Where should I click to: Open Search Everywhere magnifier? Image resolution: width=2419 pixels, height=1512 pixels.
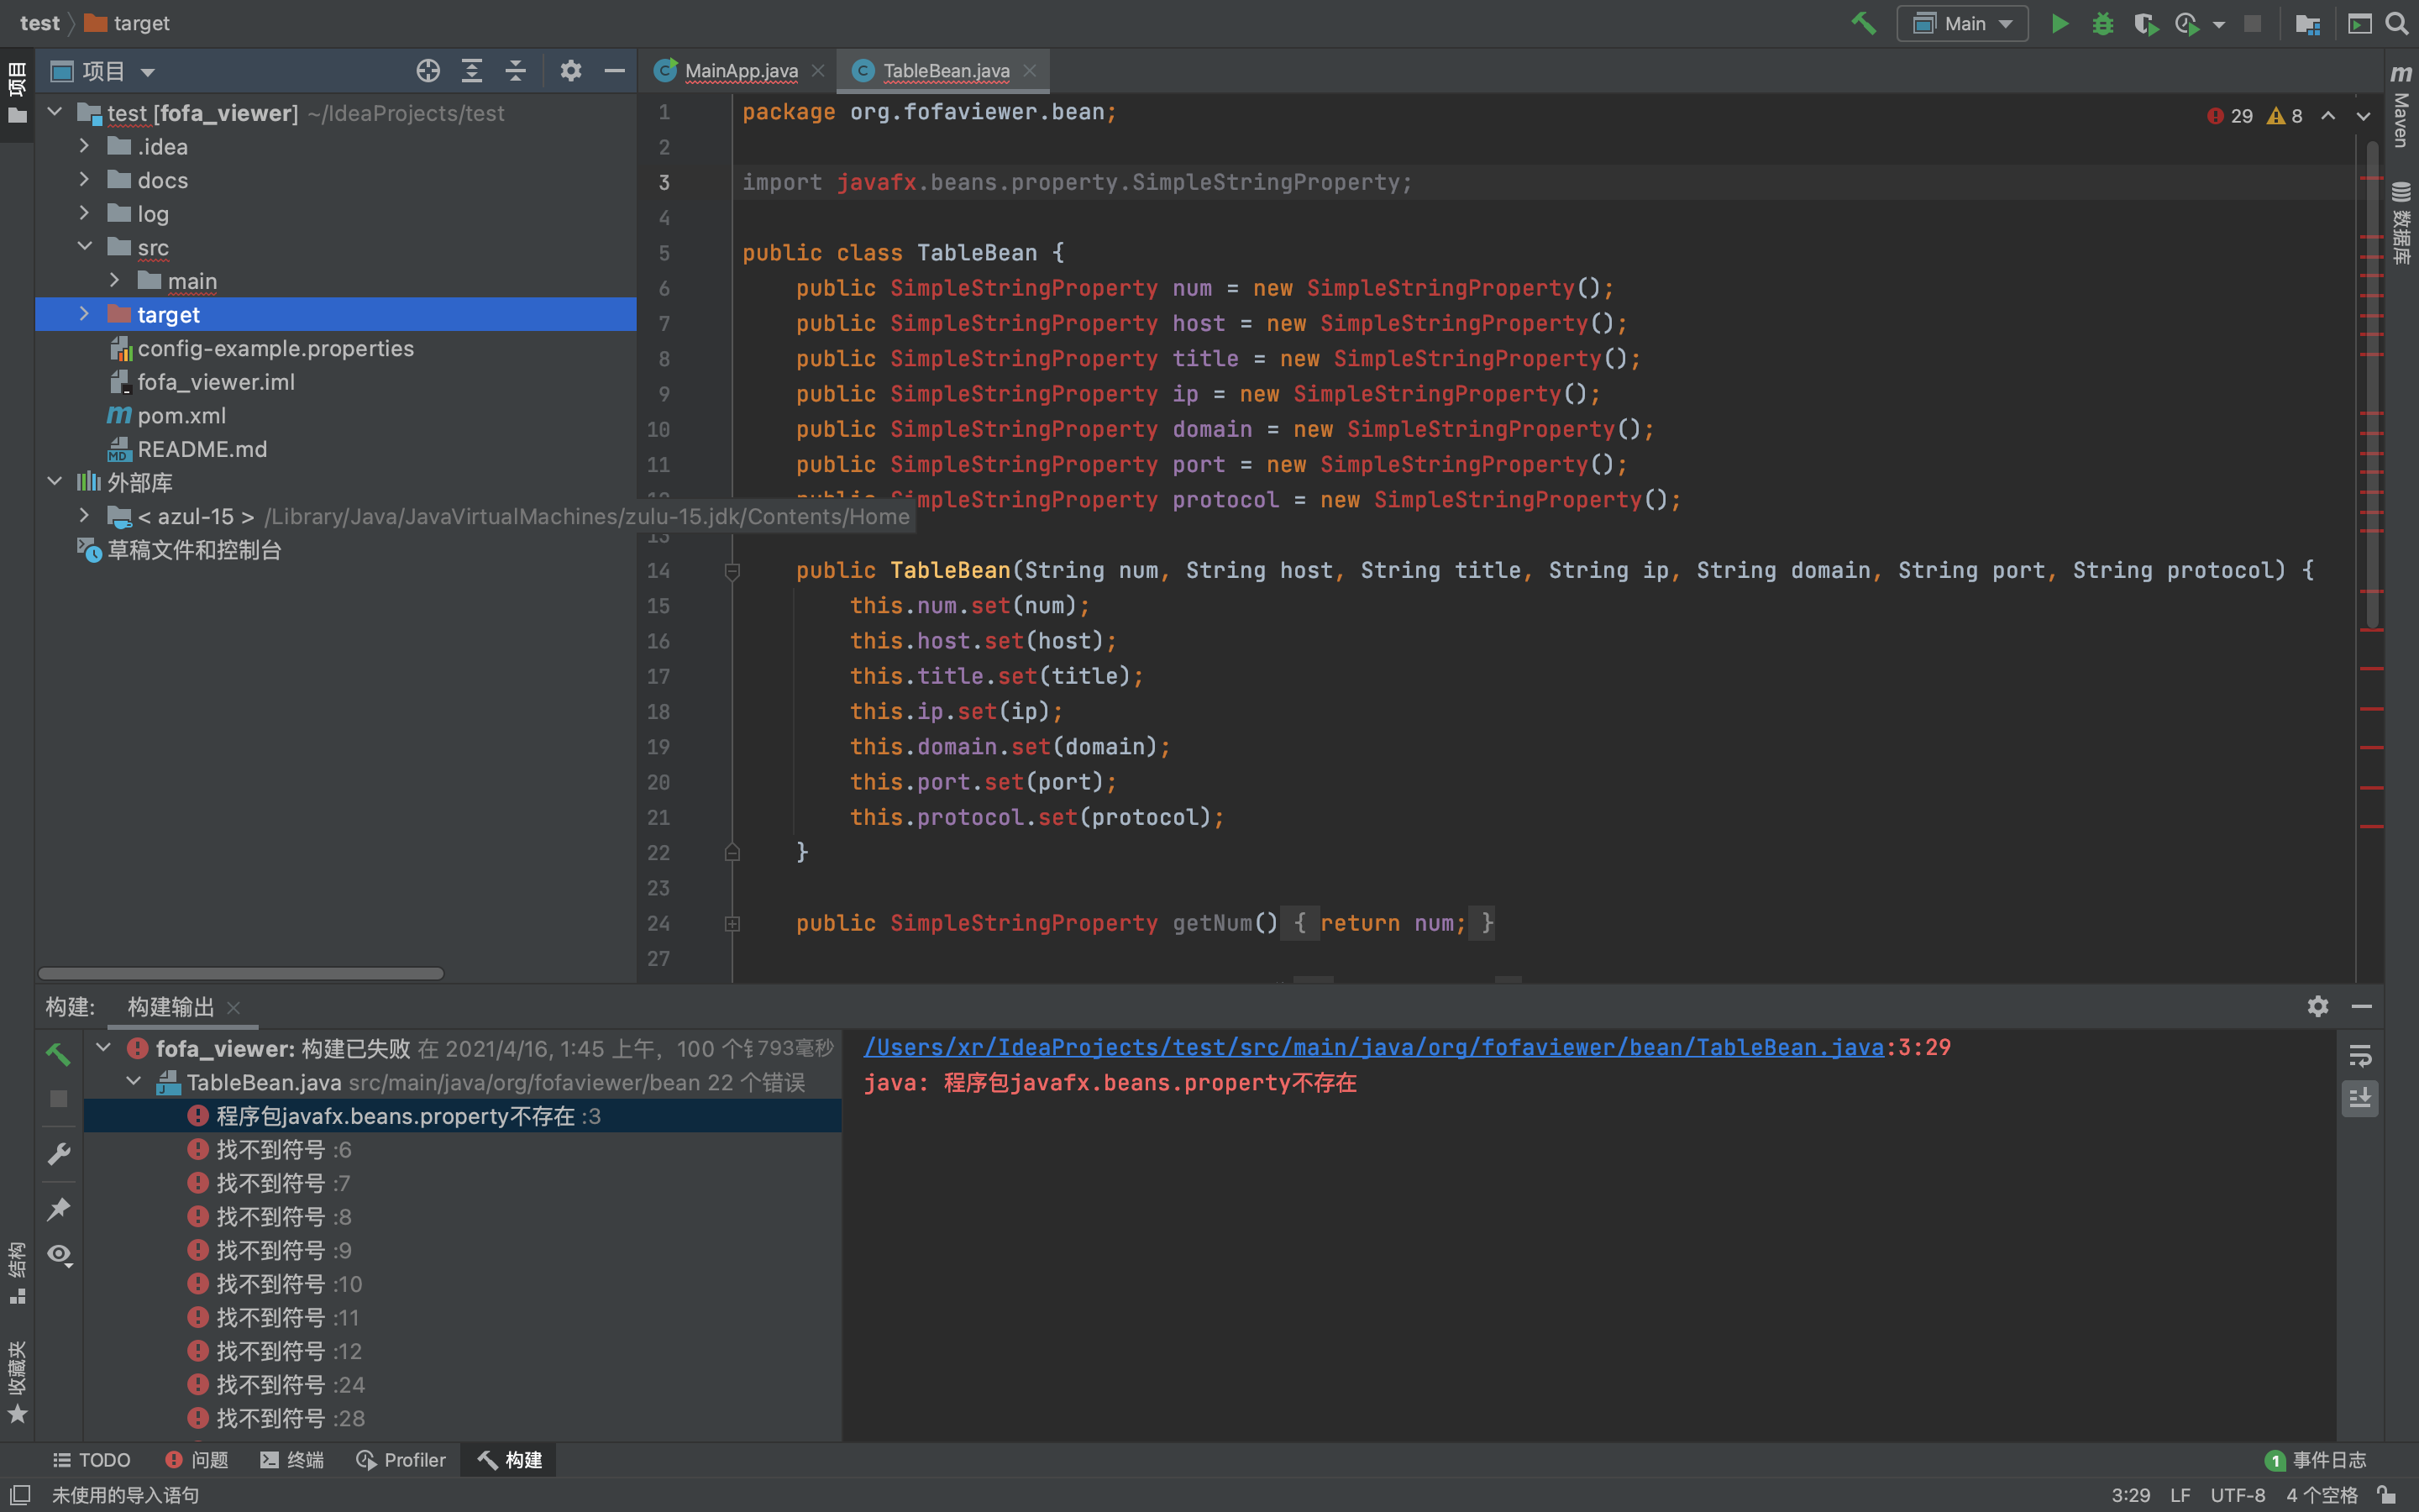pyautogui.click(x=2396, y=23)
